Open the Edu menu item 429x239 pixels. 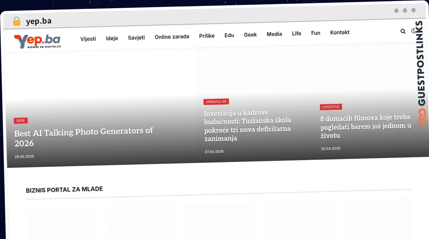[x=229, y=35]
